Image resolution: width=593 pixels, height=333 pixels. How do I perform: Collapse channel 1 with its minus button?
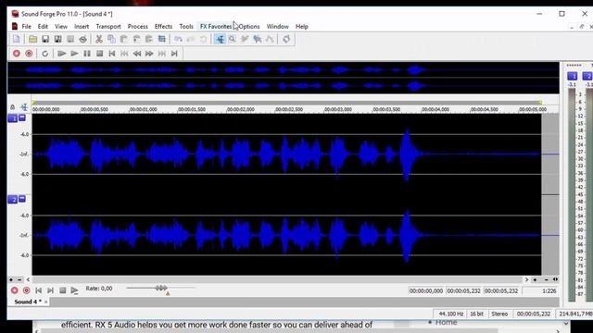22,117
